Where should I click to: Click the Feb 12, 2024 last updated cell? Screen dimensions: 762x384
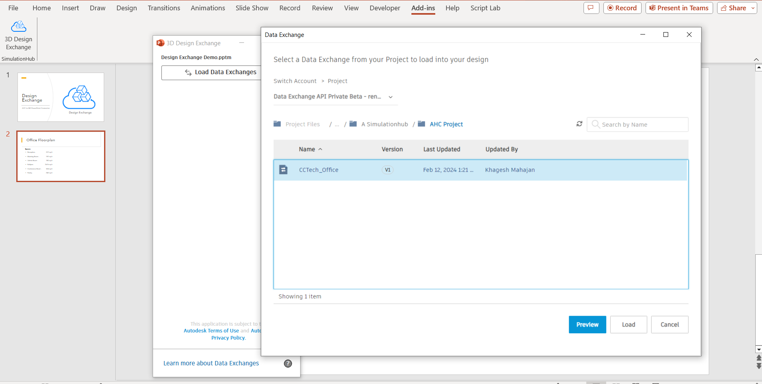(x=448, y=170)
